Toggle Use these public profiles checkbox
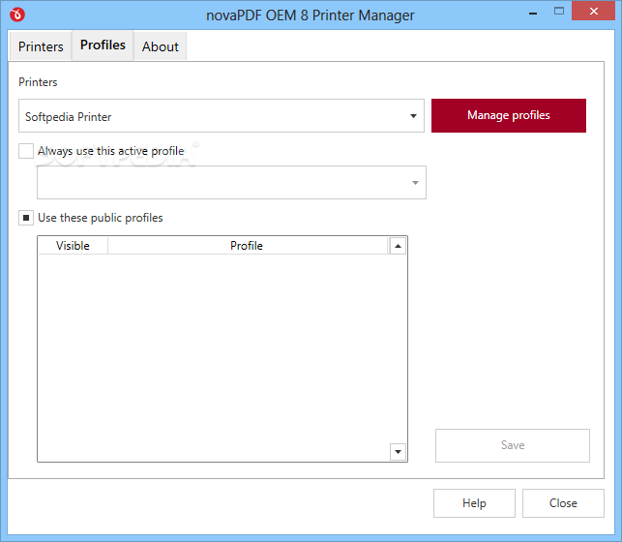Image resolution: width=622 pixels, height=542 pixels. pos(26,218)
